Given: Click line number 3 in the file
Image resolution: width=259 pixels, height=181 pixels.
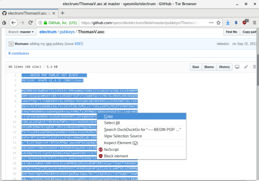Looking at the screenshot, I should [x=16, y=86].
